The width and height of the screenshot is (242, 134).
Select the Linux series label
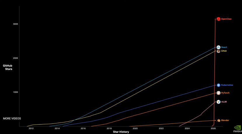pos(224,51)
